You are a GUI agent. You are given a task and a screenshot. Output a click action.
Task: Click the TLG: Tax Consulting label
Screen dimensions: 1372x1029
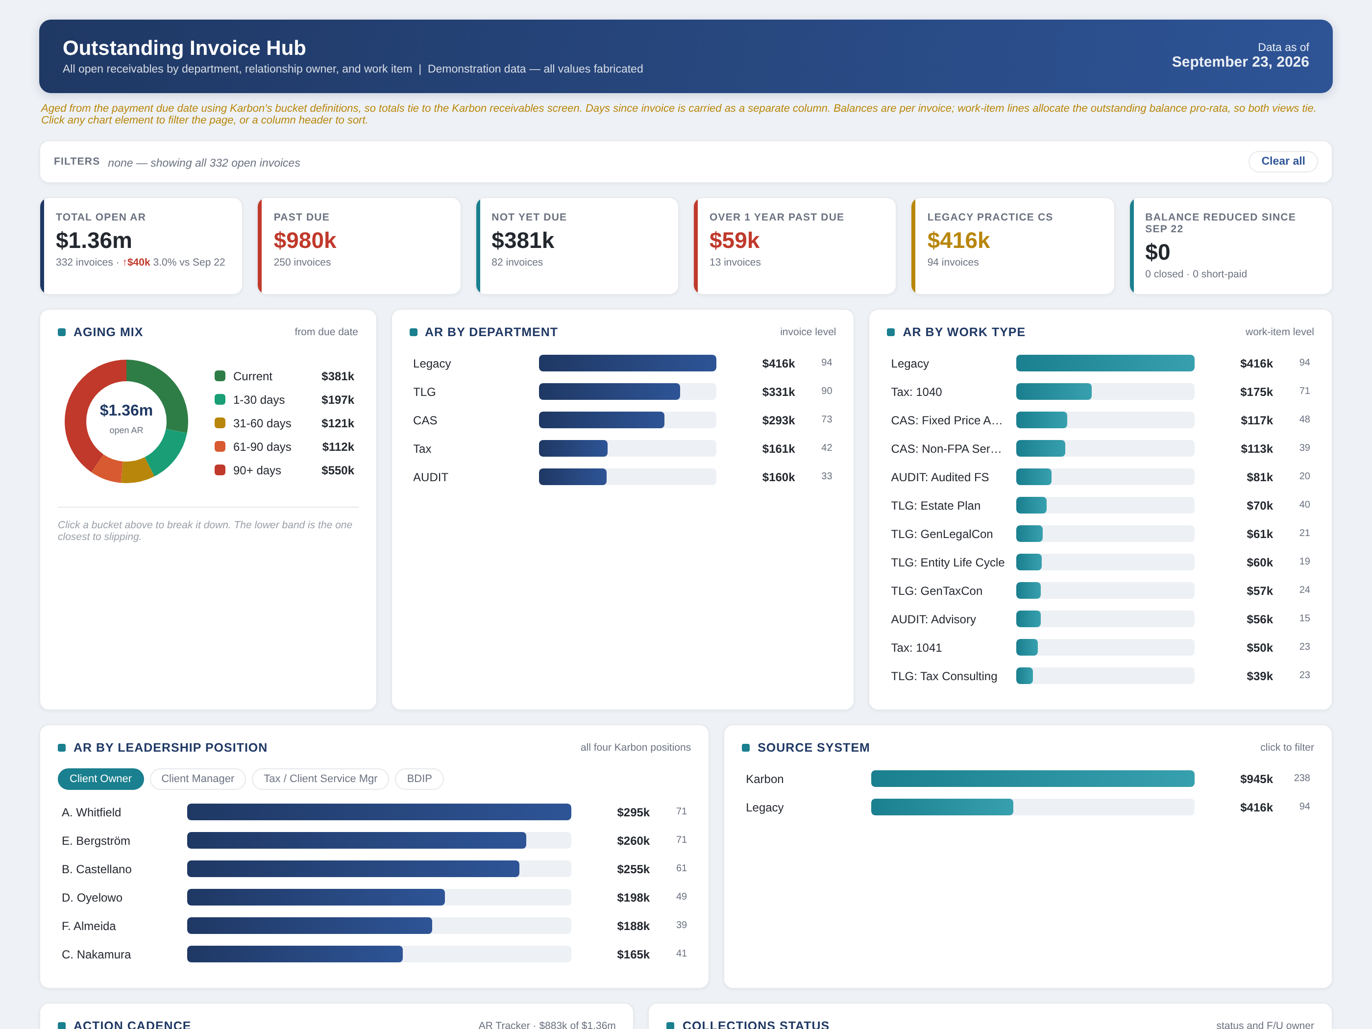click(943, 676)
